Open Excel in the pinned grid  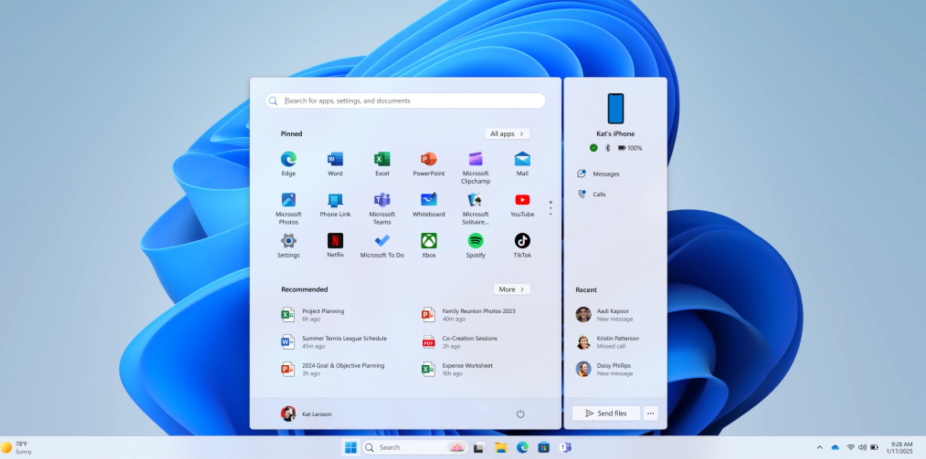382,164
